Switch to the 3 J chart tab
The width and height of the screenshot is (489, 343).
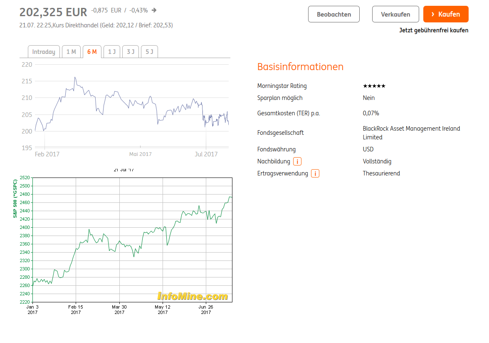click(x=131, y=52)
